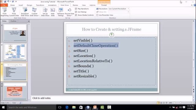Screen dimensions: 196x110
Task: Open Customize Quick Access Toolbar arrow
Action: click(16, 2)
